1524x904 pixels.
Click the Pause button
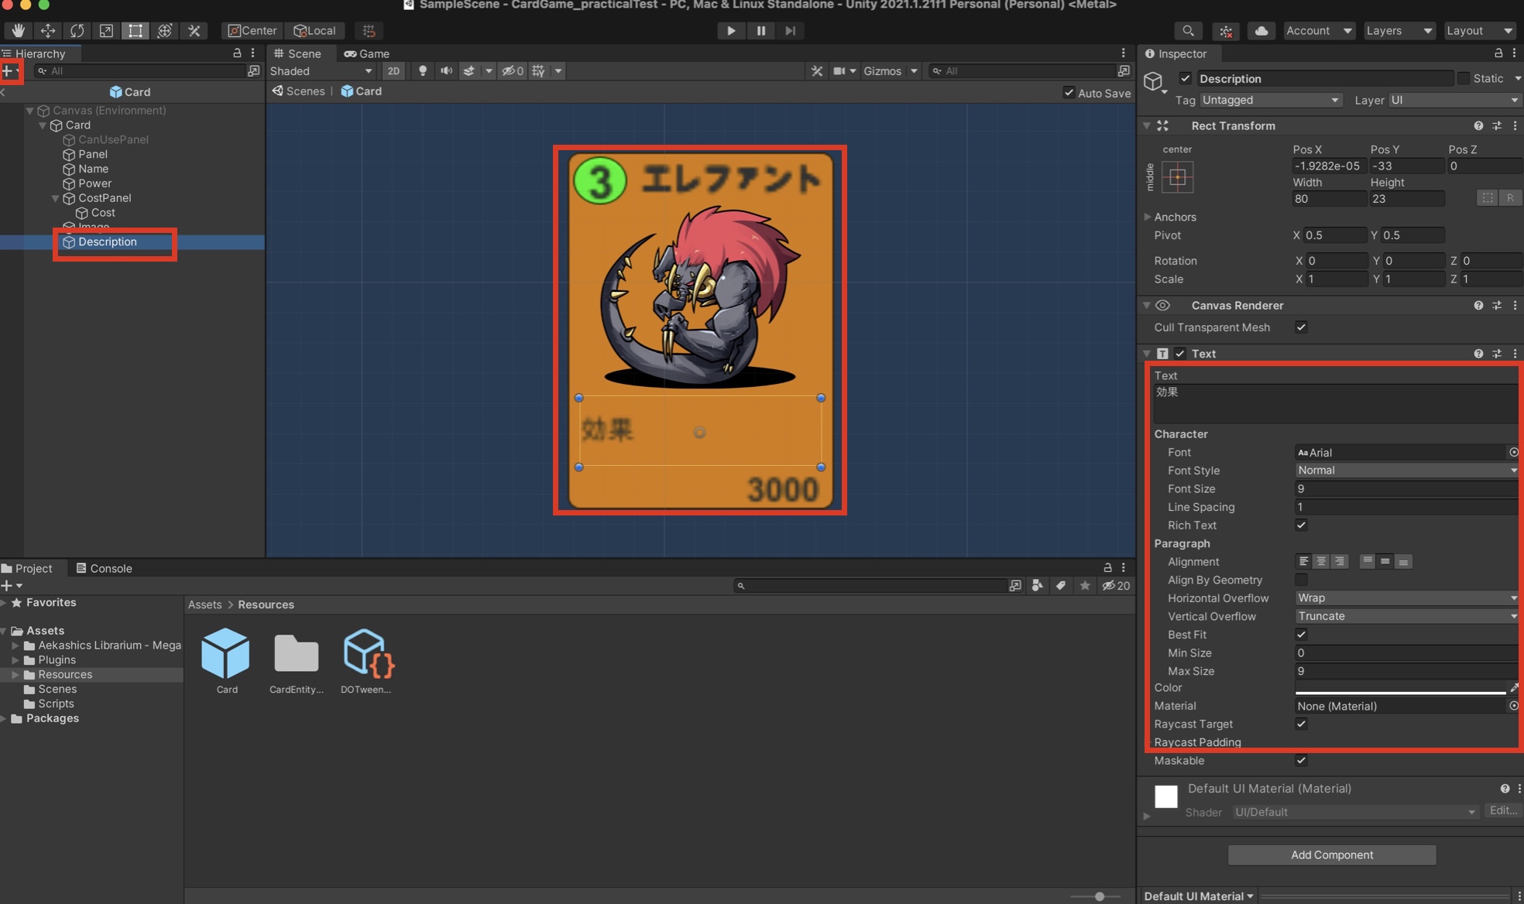(x=760, y=30)
